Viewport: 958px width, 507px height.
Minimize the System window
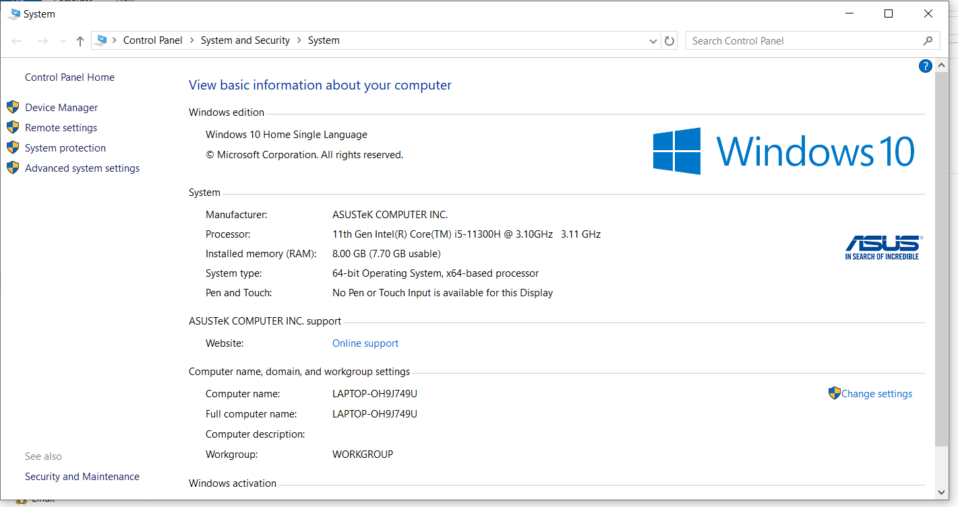(x=850, y=13)
